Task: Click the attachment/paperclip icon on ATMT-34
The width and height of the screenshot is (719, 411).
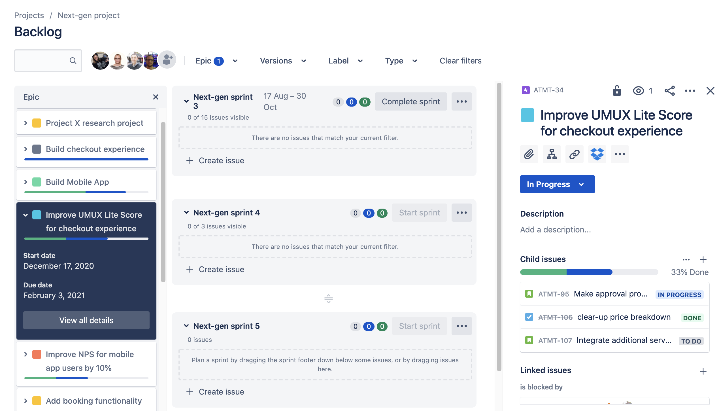Action: point(529,154)
